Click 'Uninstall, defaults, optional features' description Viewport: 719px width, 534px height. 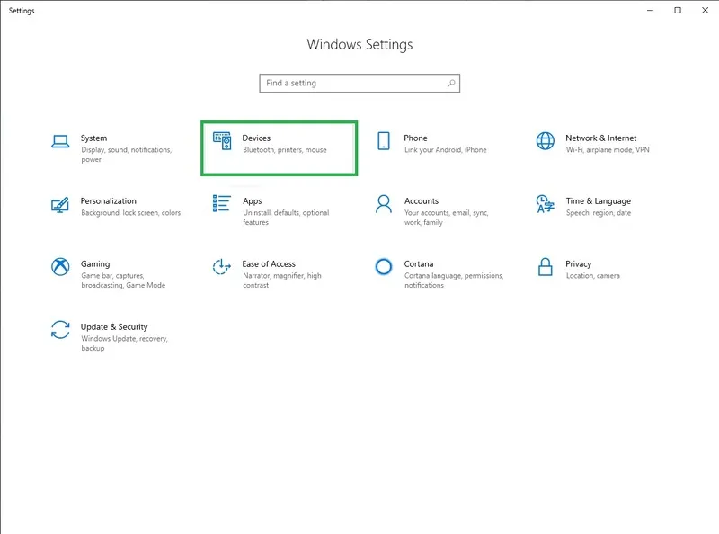[x=286, y=218]
